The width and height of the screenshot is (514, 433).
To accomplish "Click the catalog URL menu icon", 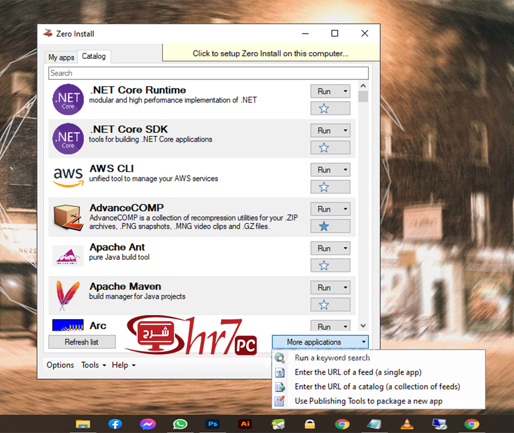I will 280,387.
